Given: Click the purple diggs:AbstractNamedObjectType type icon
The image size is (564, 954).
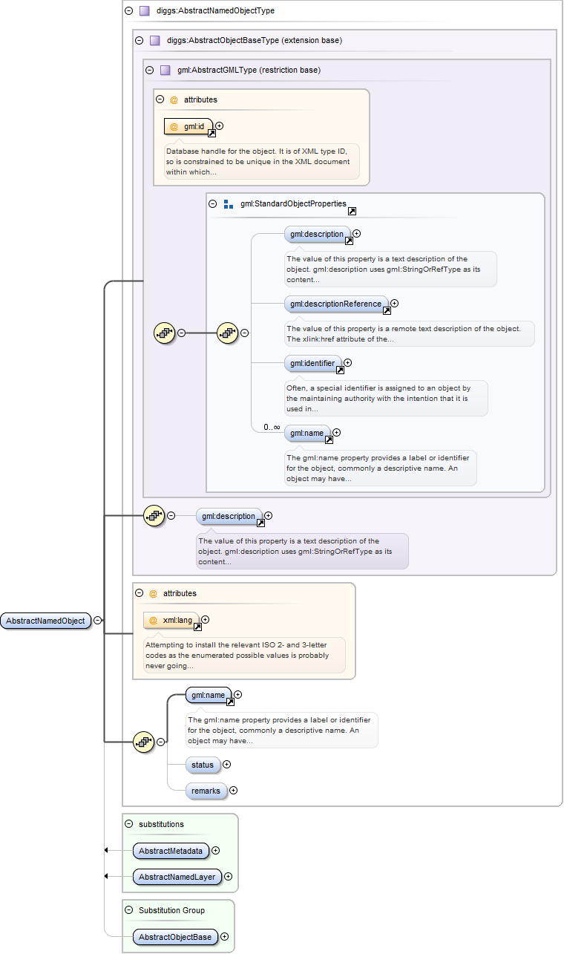Looking at the screenshot, I should click(145, 11).
